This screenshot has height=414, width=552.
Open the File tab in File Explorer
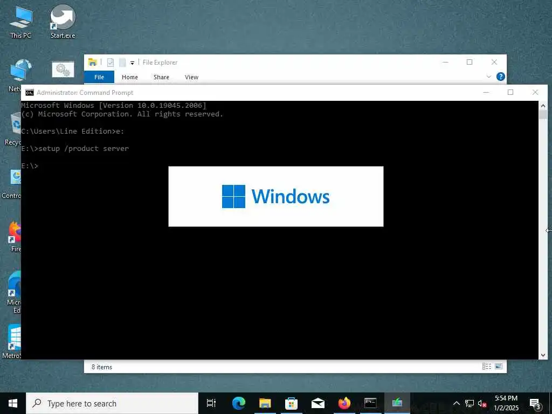point(99,77)
